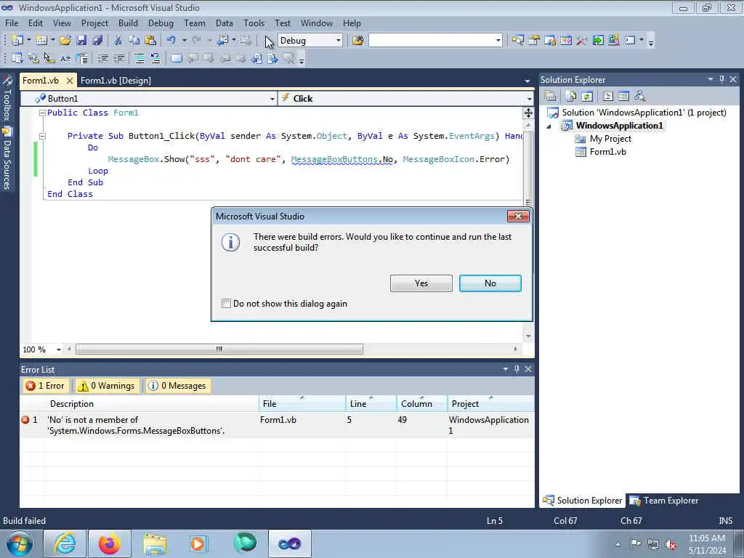
Task: Toggle the 0 Messages filter button
Action: 178,386
